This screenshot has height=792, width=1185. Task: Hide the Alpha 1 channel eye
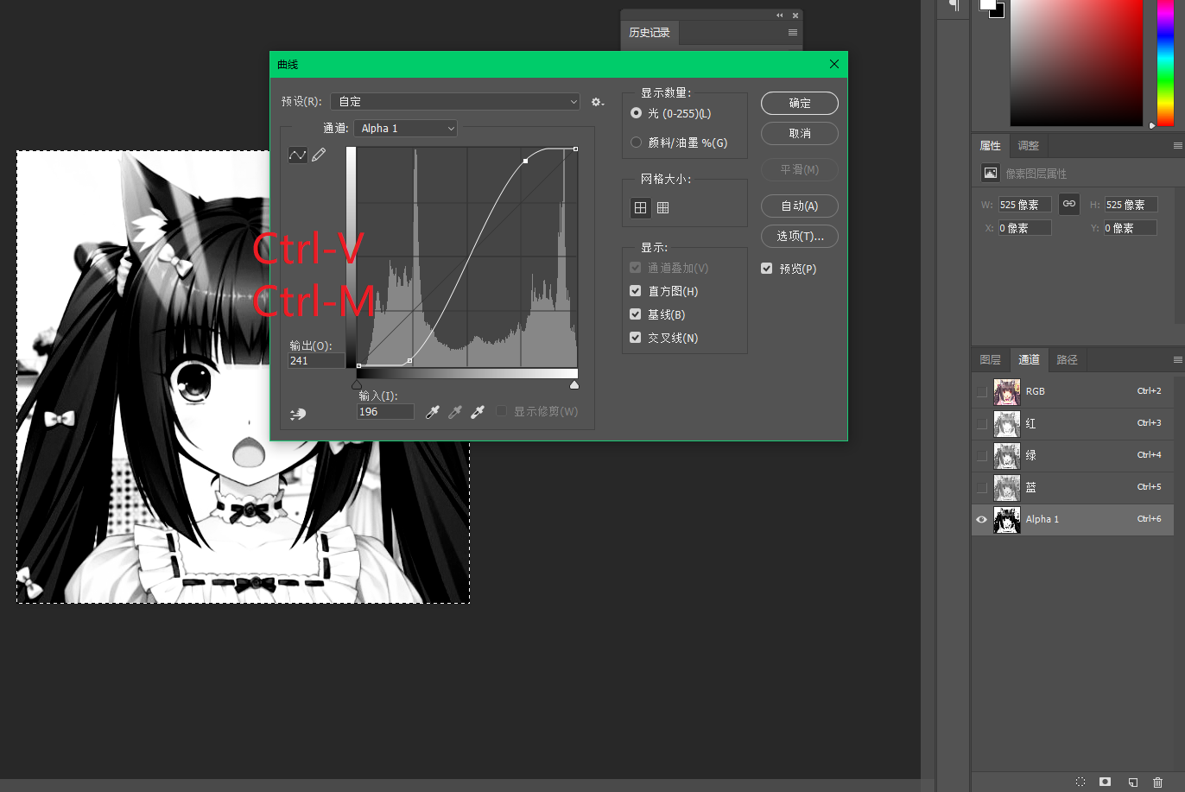(x=981, y=520)
